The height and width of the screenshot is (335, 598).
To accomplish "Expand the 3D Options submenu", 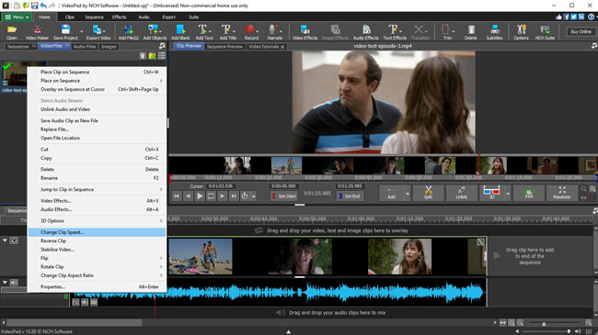I will click(x=97, y=221).
